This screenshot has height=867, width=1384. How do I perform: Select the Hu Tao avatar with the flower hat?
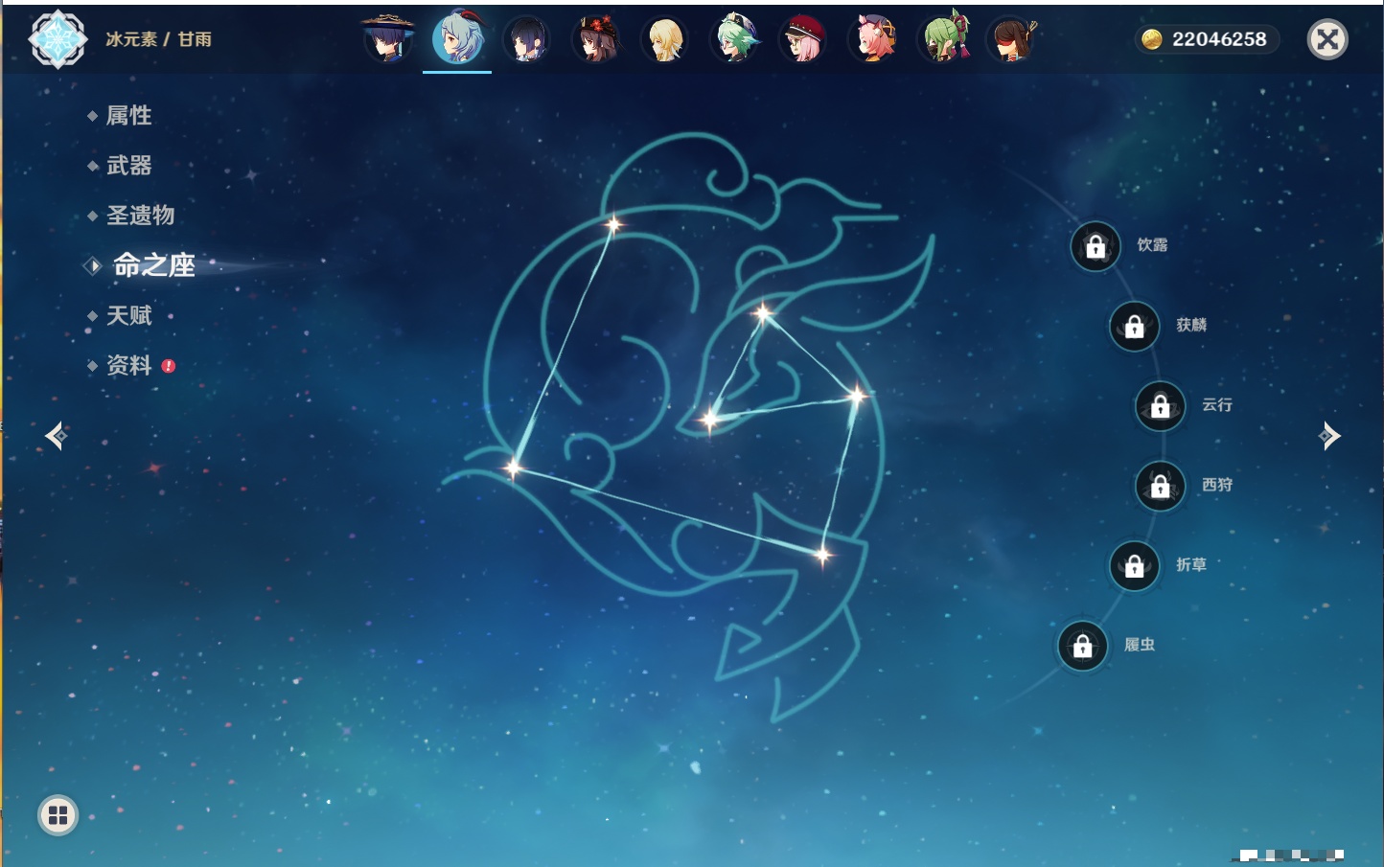coord(595,39)
